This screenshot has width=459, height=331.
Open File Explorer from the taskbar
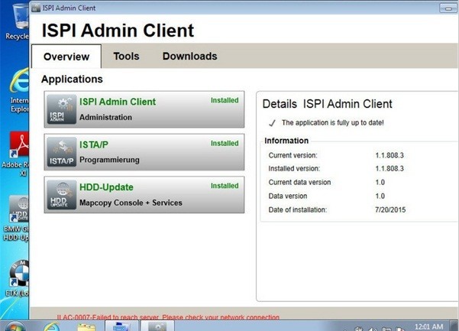tap(86, 326)
